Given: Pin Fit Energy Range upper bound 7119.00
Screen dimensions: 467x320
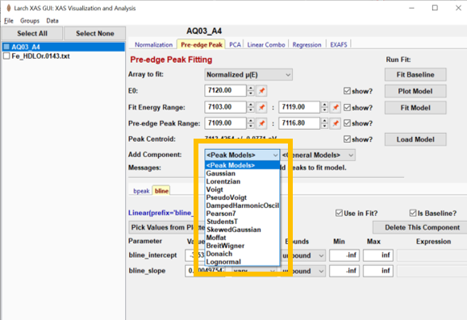Looking at the screenshot, I should [336, 107].
